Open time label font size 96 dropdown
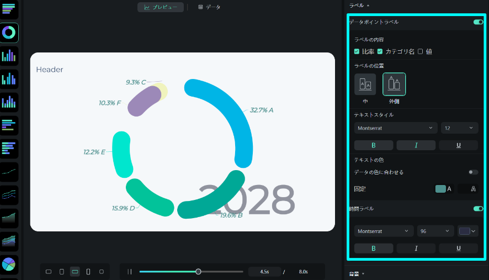Image resolution: width=489 pixels, height=280 pixels. click(435, 231)
